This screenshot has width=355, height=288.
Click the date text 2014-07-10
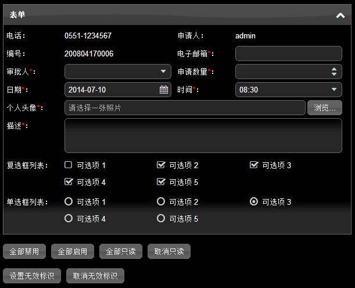pos(87,90)
